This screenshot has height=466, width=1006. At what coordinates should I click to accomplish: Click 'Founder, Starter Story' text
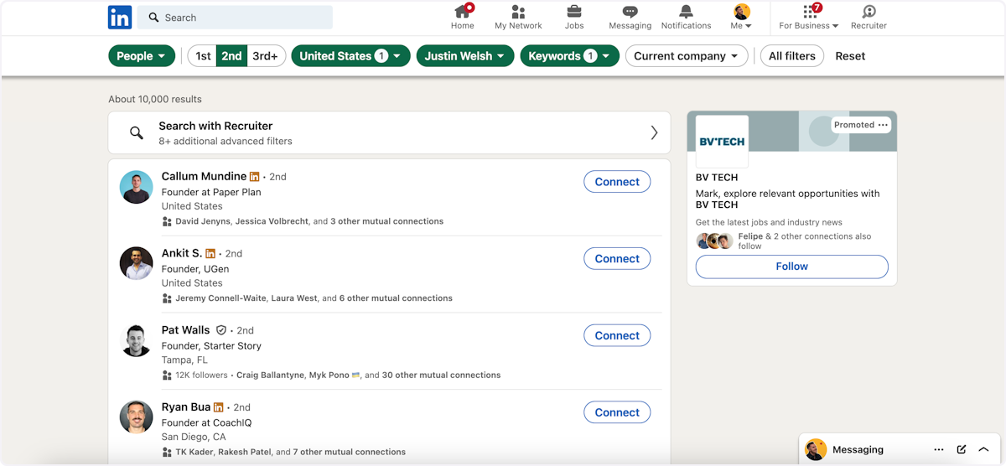click(x=211, y=346)
